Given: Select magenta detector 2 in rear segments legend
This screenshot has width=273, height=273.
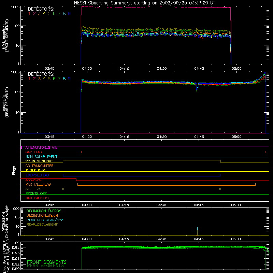Looking at the screenshot, I should 34,79.
